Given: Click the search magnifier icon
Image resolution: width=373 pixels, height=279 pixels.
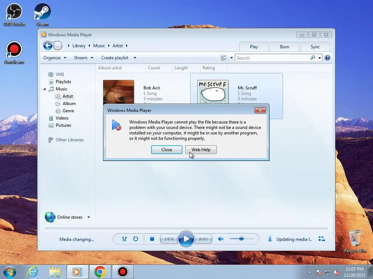Looking at the screenshot, I should pos(313,58).
